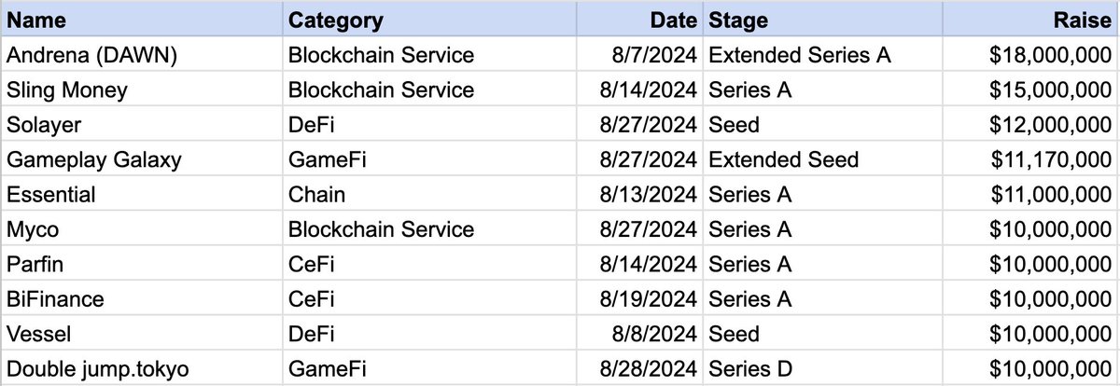Viewport: 1120px width, 386px height.
Task: Select the Double jump.tokyo cell
Action: pos(142,368)
